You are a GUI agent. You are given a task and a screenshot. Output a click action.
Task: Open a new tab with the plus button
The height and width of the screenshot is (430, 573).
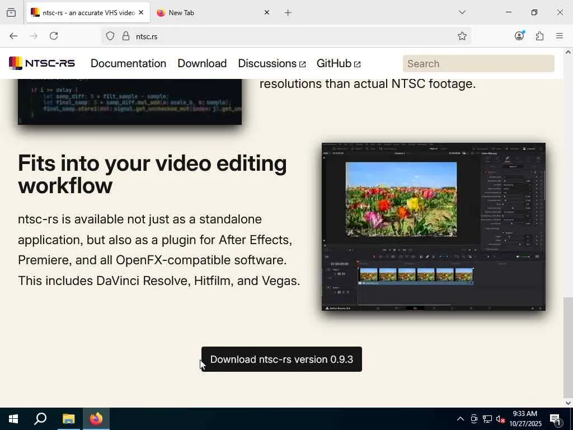288,13
